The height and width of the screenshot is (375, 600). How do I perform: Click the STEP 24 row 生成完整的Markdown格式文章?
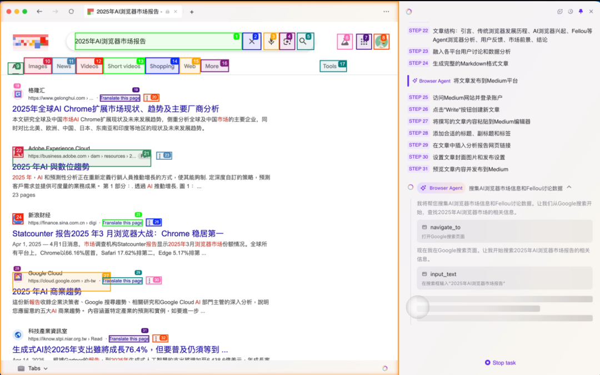pos(458,63)
